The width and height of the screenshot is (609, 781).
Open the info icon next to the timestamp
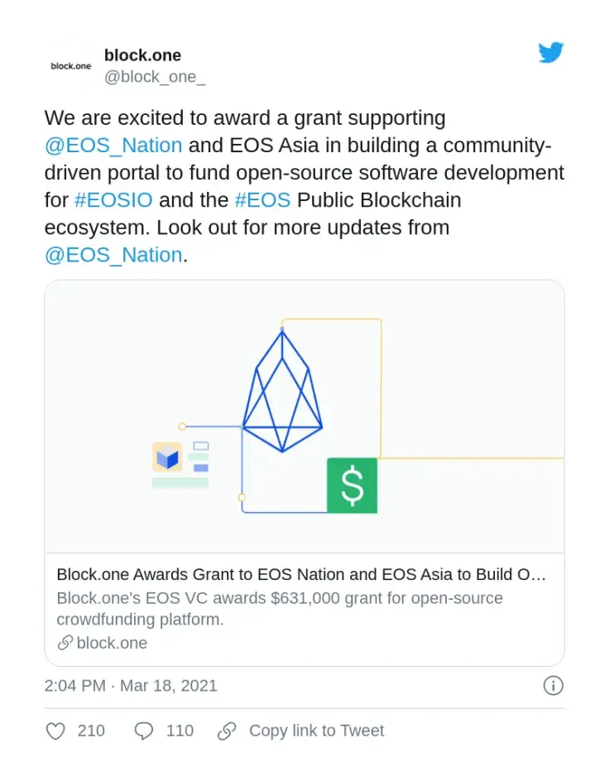[x=552, y=686]
